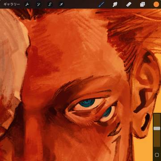The height and width of the screenshot is (161, 161).
Task: Open the Actions wrench menu
Action: [27, 4]
